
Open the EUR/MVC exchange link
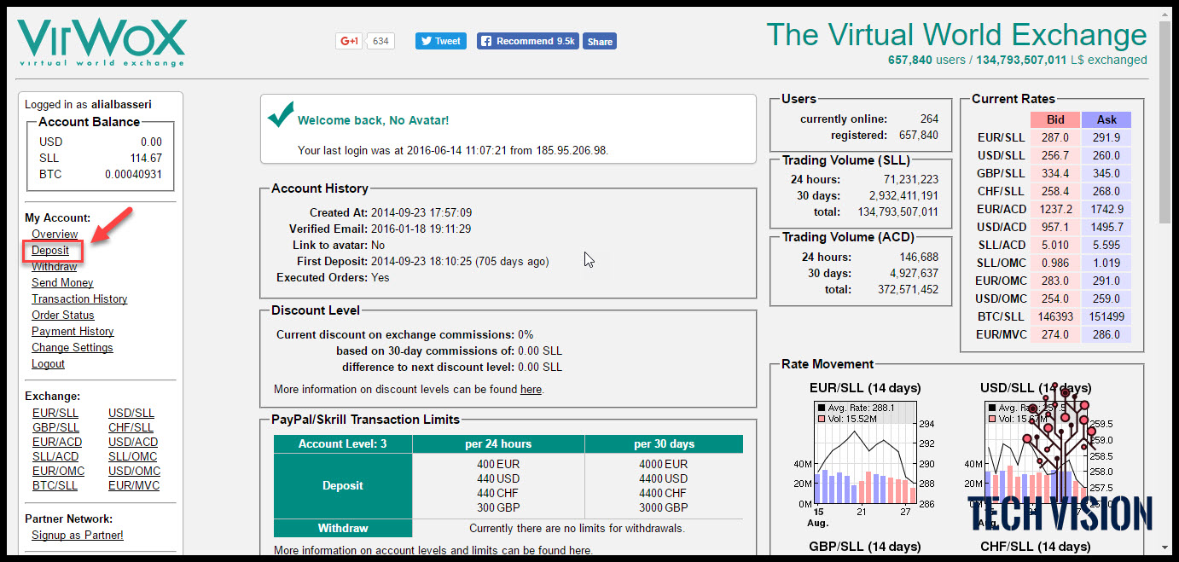pyautogui.click(x=134, y=485)
